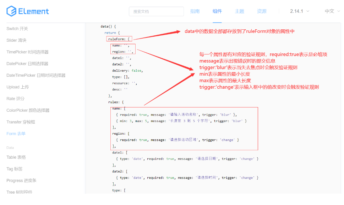Open Tag 标签 page

coord(15,169)
